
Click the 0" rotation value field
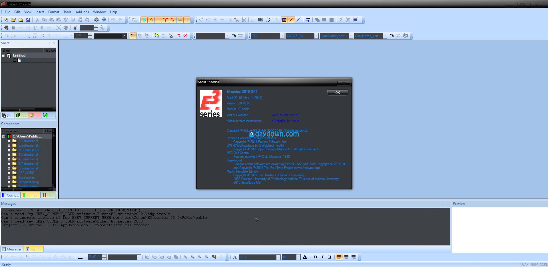click(x=87, y=28)
